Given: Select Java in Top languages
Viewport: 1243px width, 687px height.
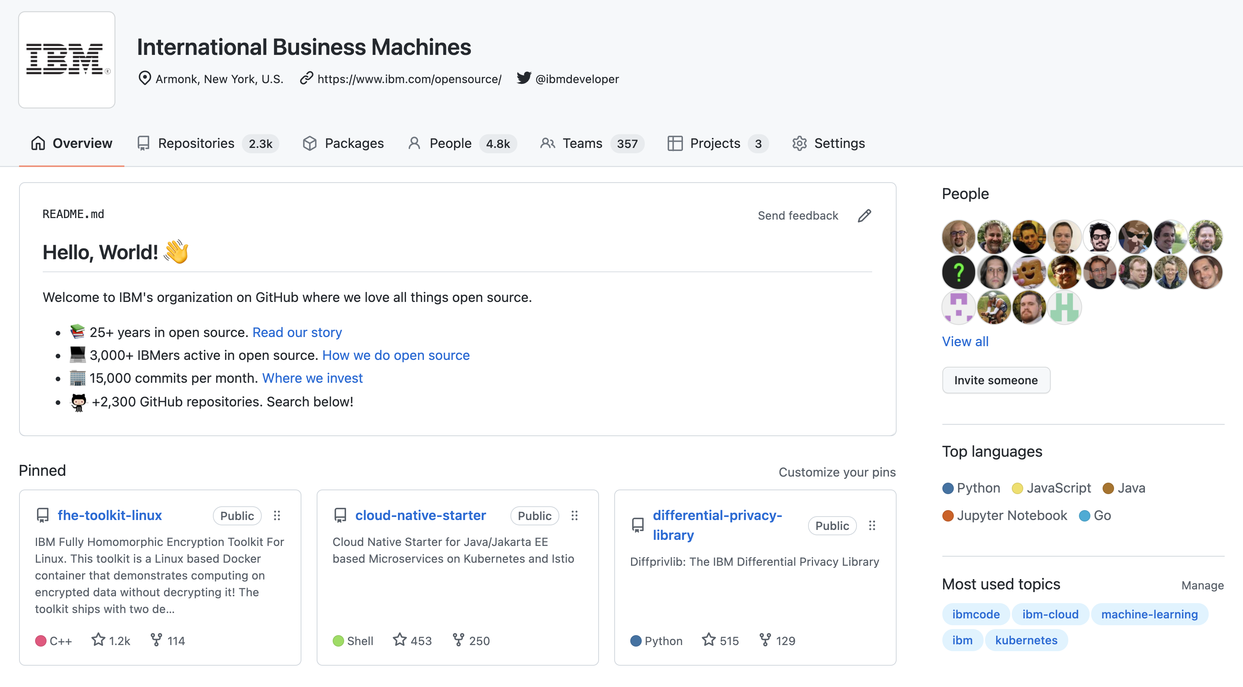Looking at the screenshot, I should pyautogui.click(x=1124, y=488).
